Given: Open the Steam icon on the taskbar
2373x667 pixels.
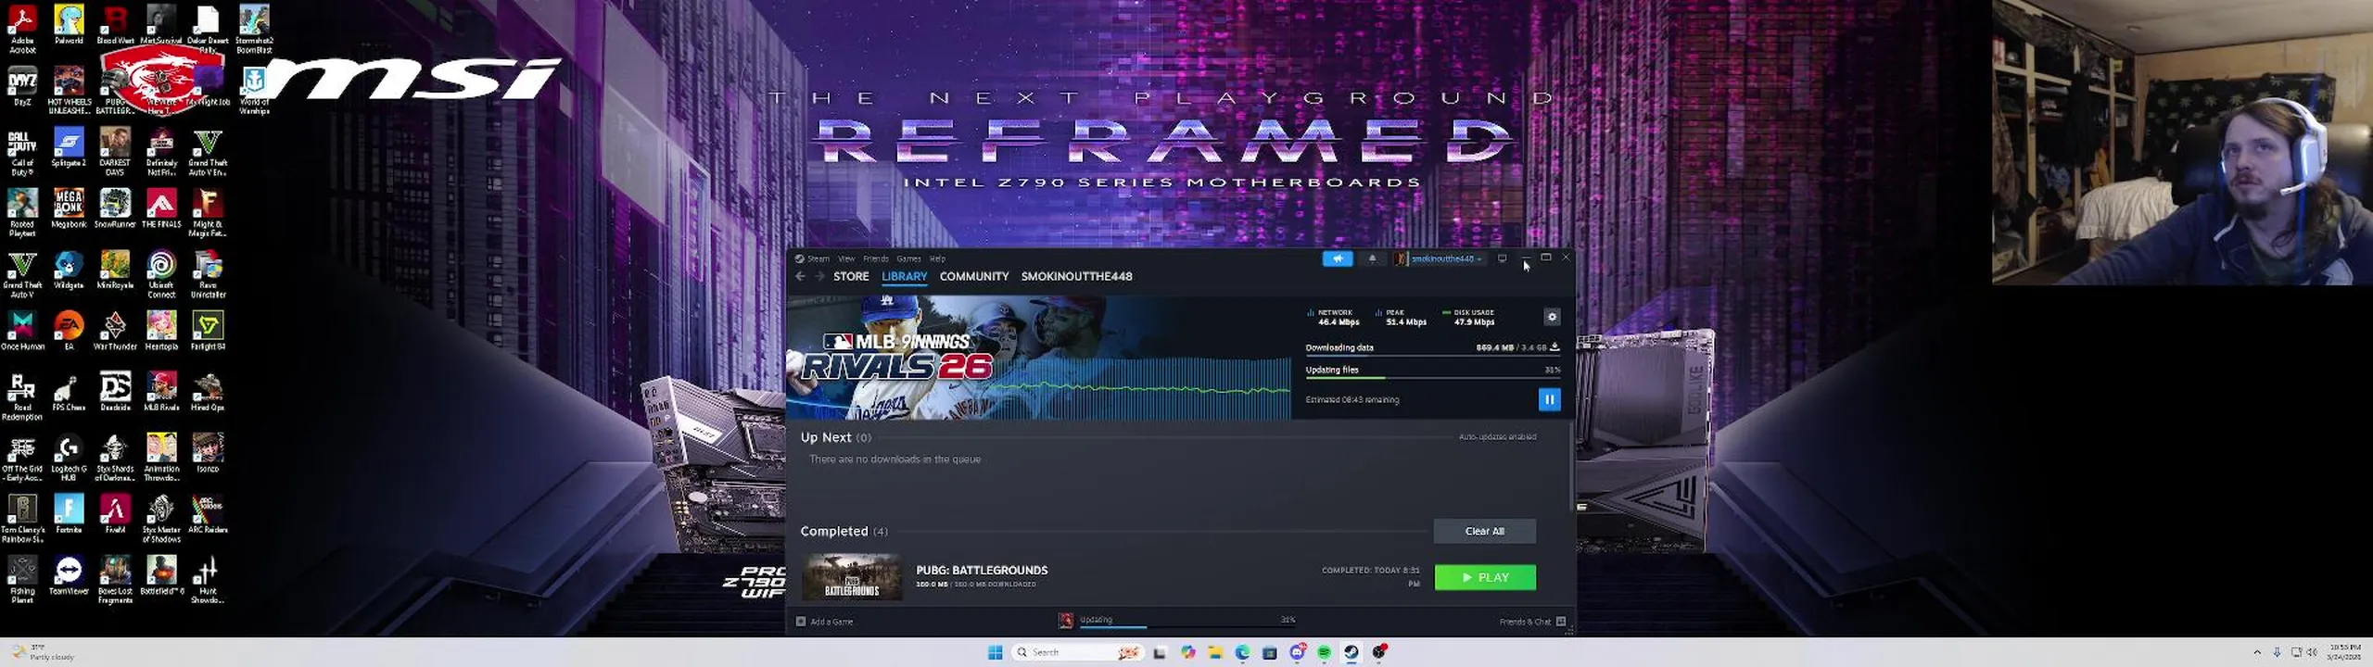Looking at the screenshot, I should [x=1351, y=652].
